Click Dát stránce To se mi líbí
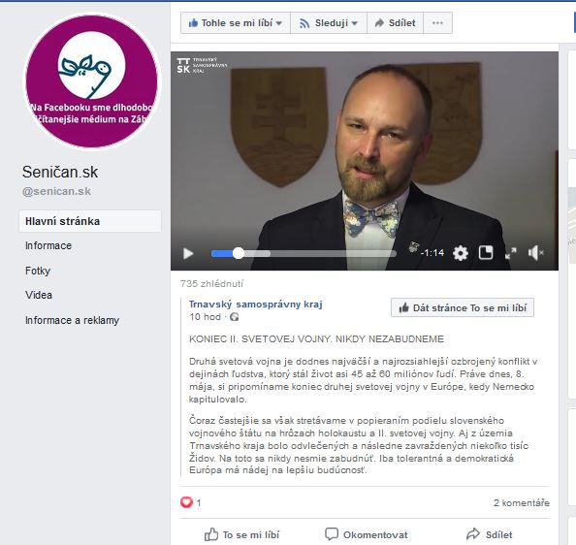Screen dimensions: 576x545 point(463,307)
